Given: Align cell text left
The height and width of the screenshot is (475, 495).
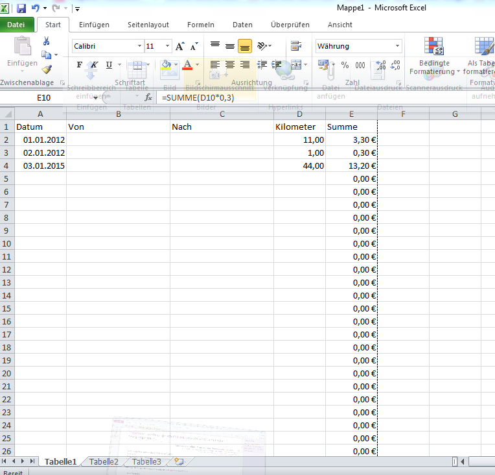Looking at the screenshot, I should pos(215,65).
